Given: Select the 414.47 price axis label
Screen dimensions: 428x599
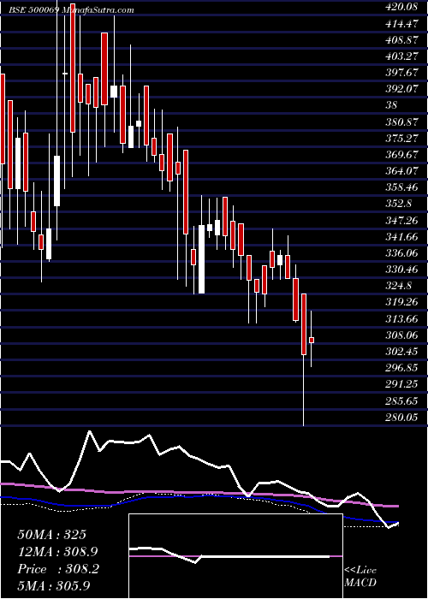Looking at the screenshot, I should click(401, 24).
